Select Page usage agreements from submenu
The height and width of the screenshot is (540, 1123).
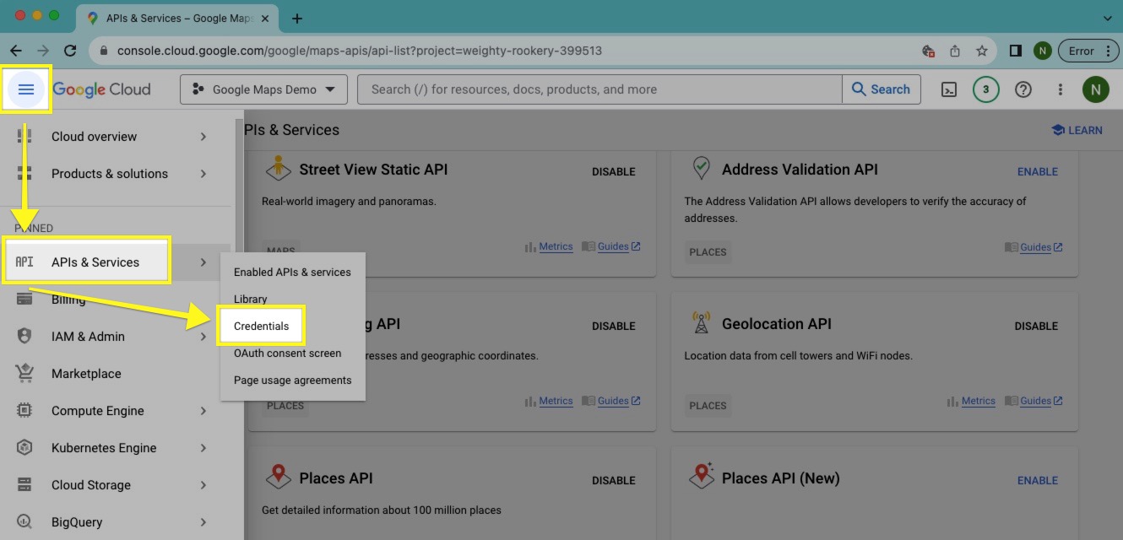coord(292,380)
